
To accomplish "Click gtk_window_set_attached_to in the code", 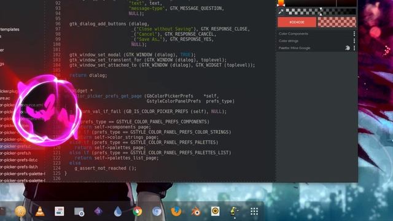I will tap(103, 65).
